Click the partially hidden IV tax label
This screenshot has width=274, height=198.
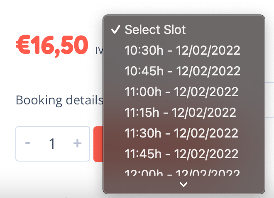click(99, 51)
